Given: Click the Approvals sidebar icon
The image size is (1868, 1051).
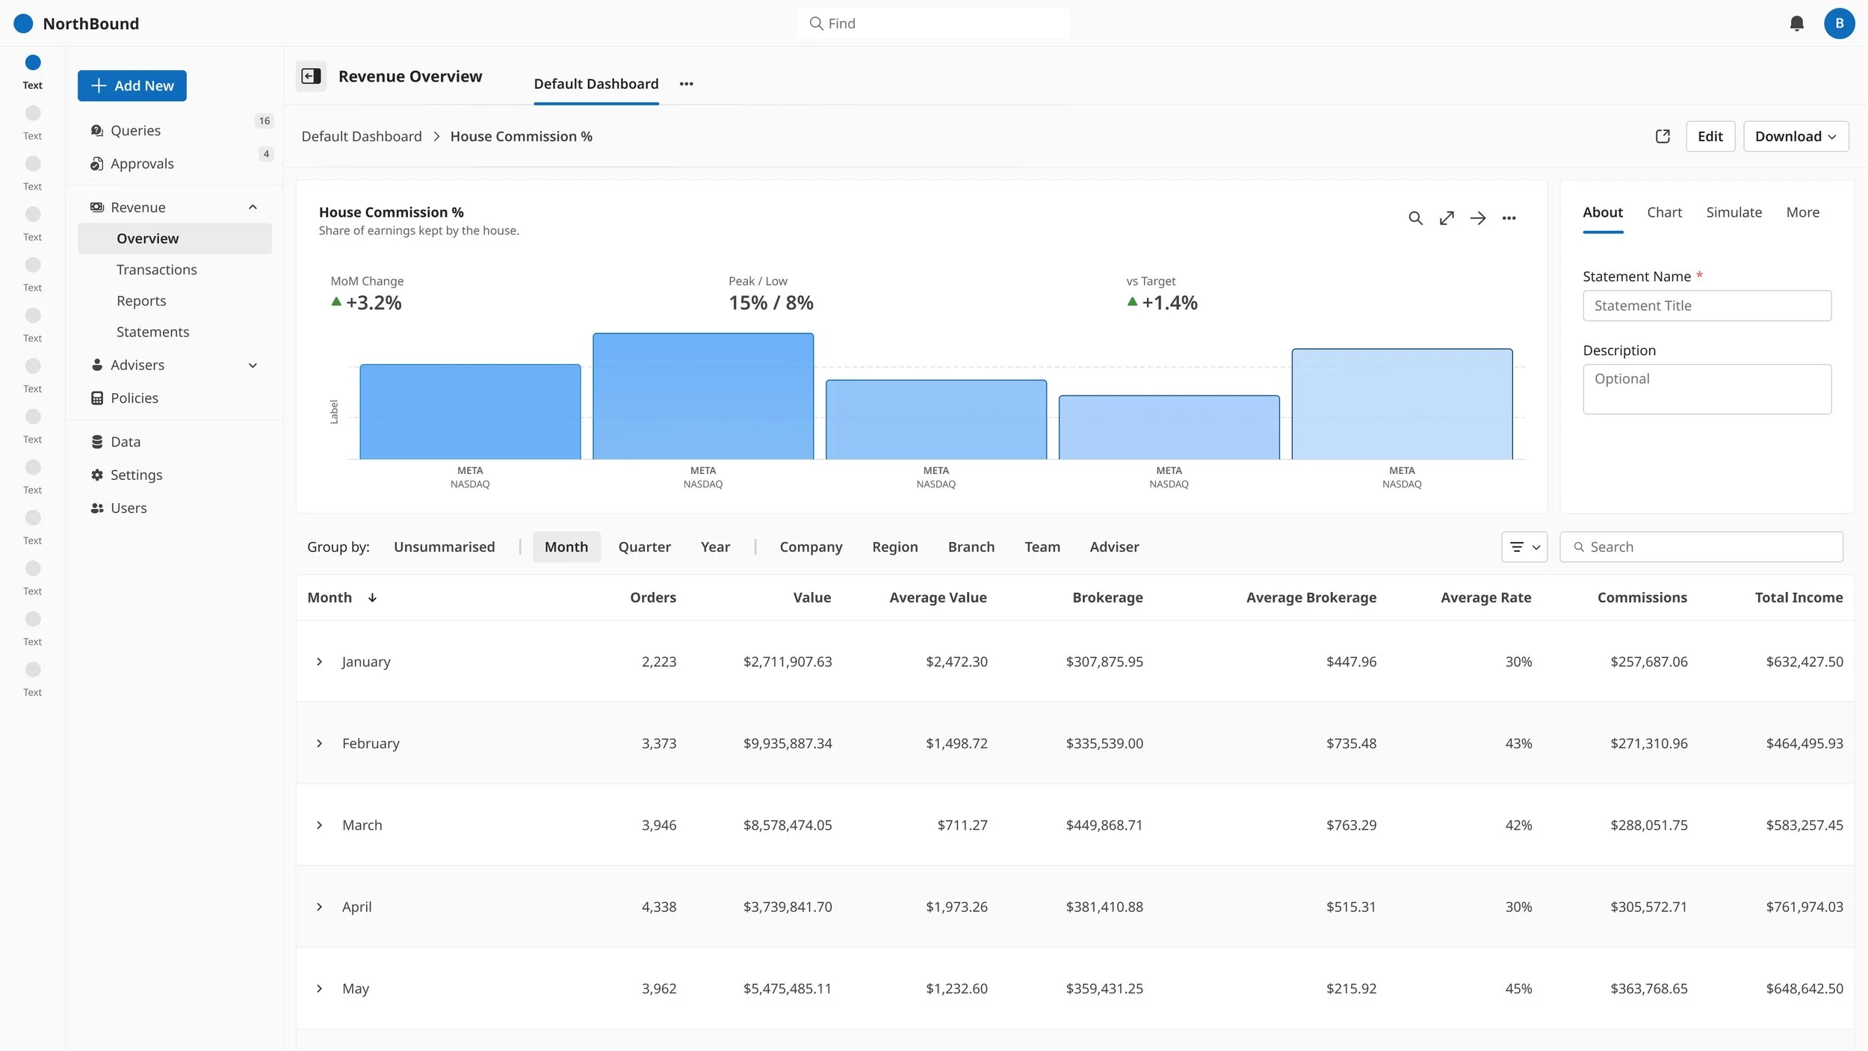Looking at the screenshot, I should [x=96, y=164].
